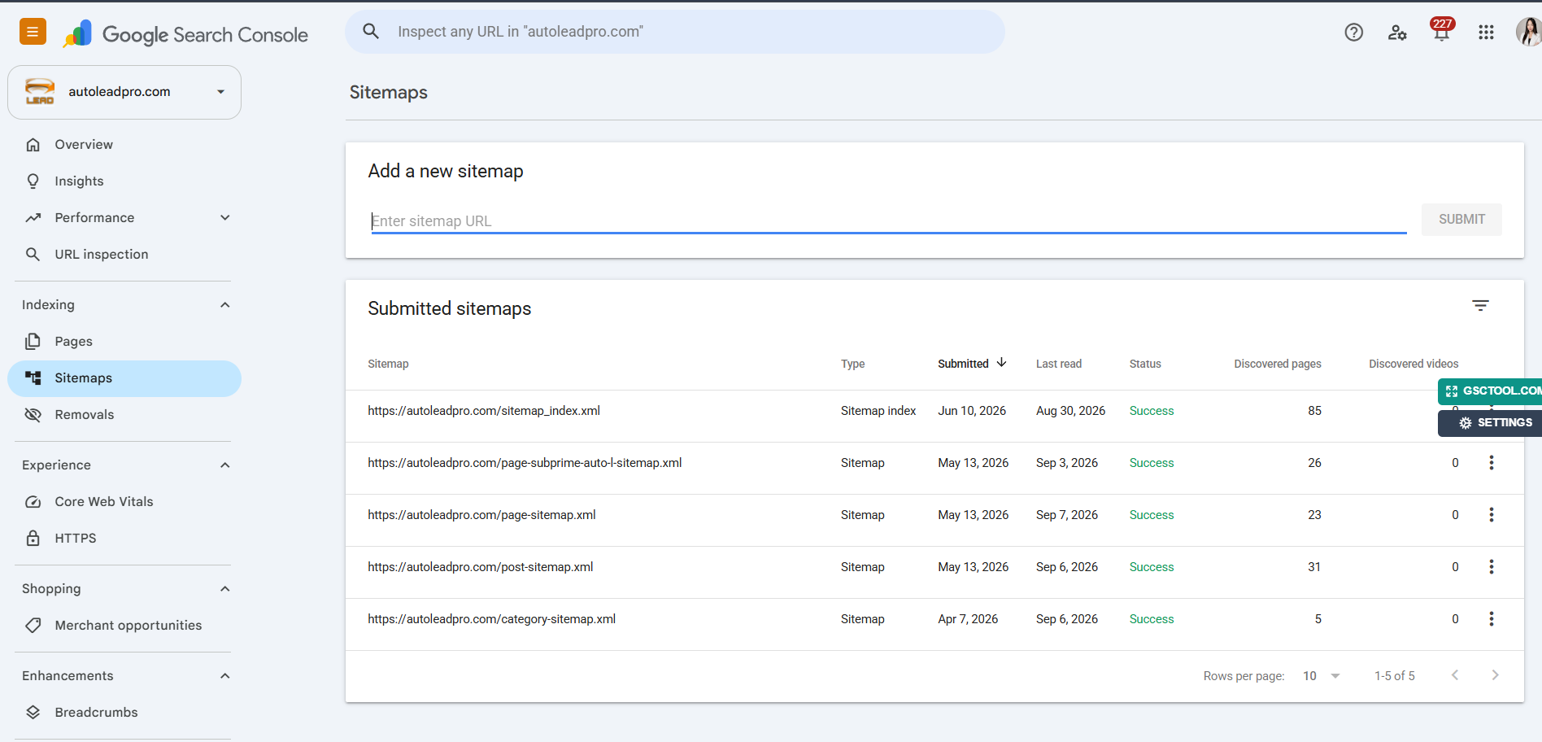Go to next page of sitemaps

[1495, 675]
